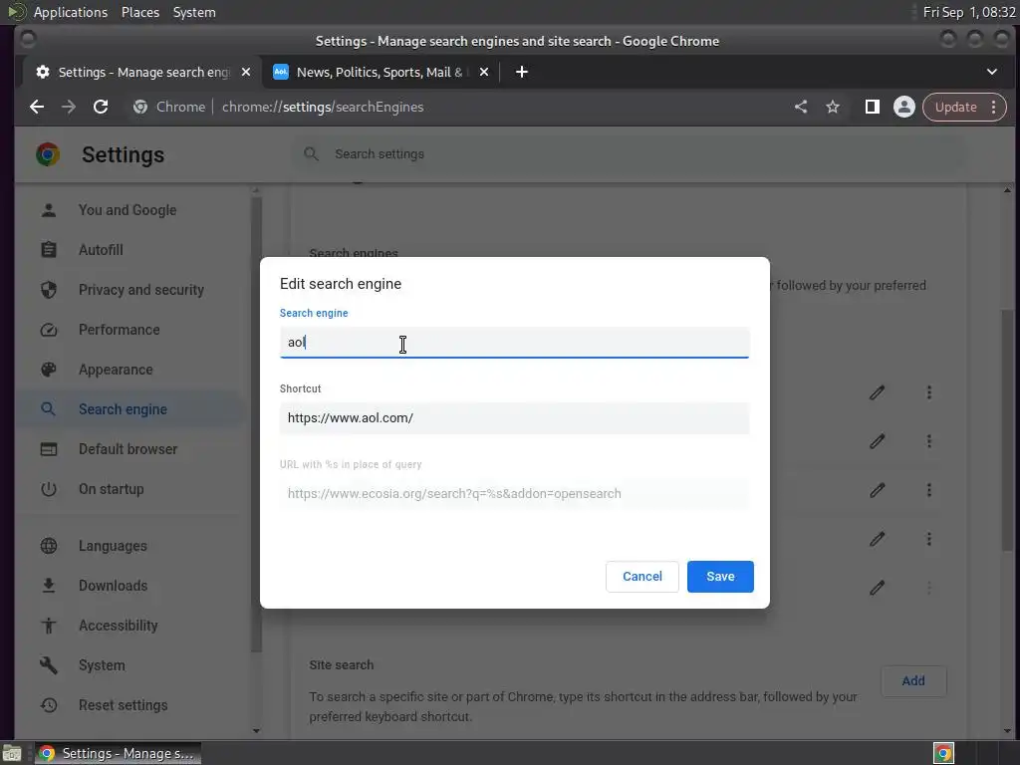Open the tab search dropdown arrow
The height and width of the screenshot is (765, 1020).
click(x=991, y=72)
